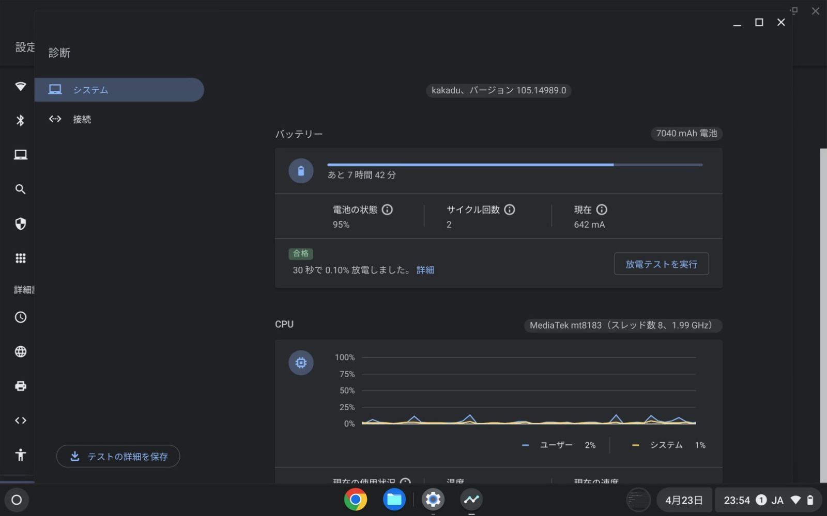
Task: Switch to Settings app on the shelf
Action: click(433, 499)
